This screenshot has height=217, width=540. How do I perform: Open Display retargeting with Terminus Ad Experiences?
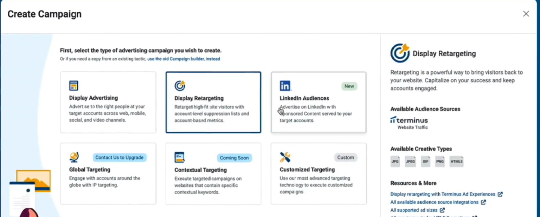(x=443, y=194)
